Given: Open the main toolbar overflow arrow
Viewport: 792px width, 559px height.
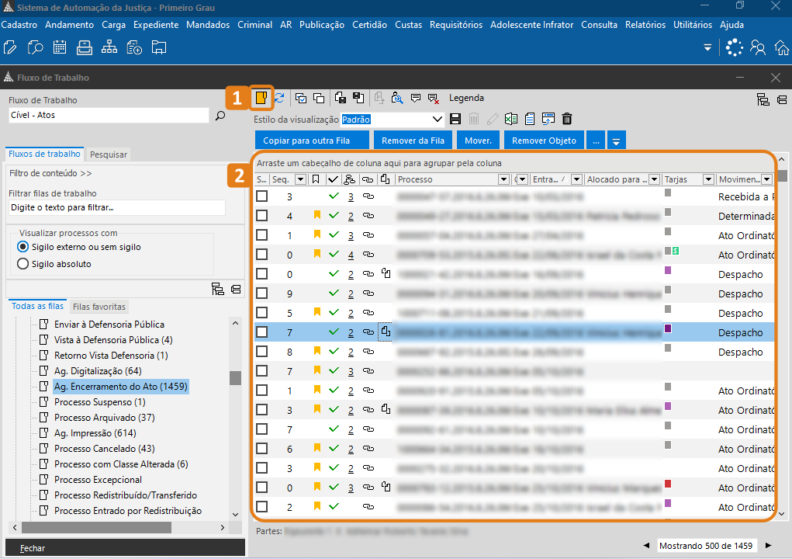Looking at the screenshot, I should (707, 48).
